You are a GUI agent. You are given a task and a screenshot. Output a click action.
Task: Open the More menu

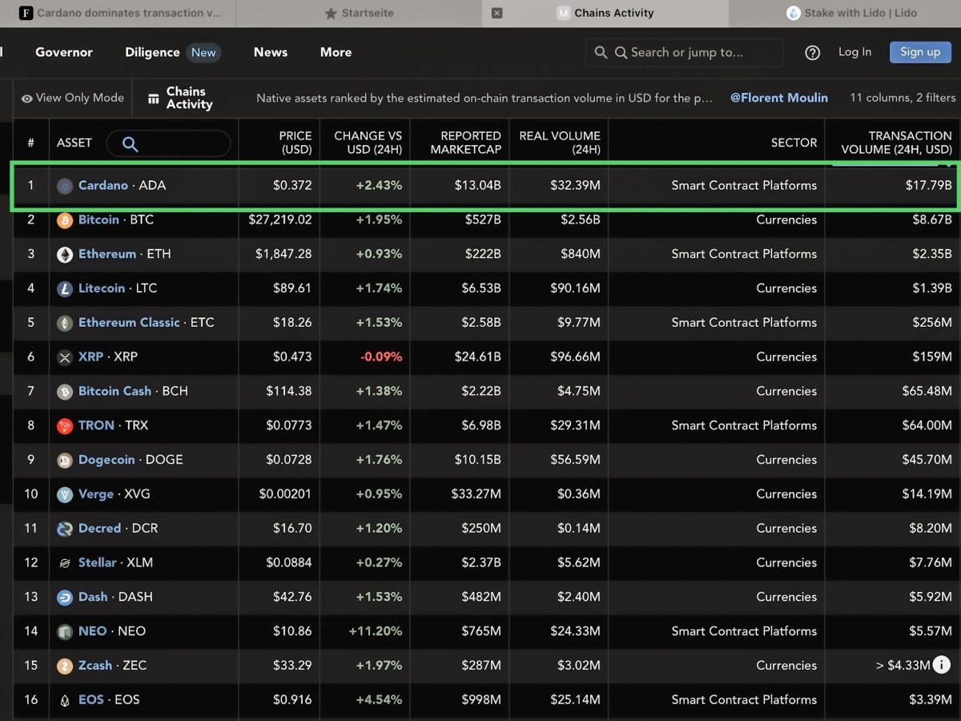[336, 52]
